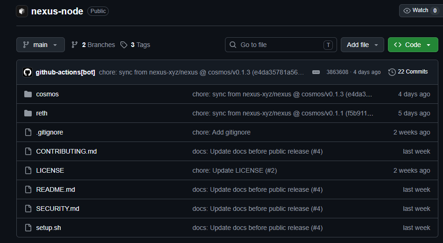The width and height of the screenshot is (443, 243).
Task: Open the LICENSE file
Action: coord(50,170)
